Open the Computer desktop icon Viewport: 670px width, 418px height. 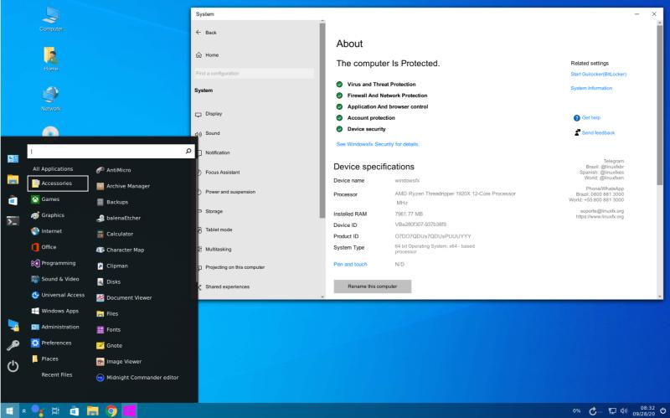click(51, 18)
